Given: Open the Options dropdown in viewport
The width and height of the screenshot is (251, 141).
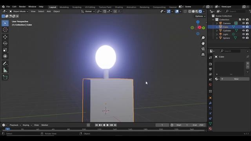Looking at the screenshot, I should click(x=200, y=16).
